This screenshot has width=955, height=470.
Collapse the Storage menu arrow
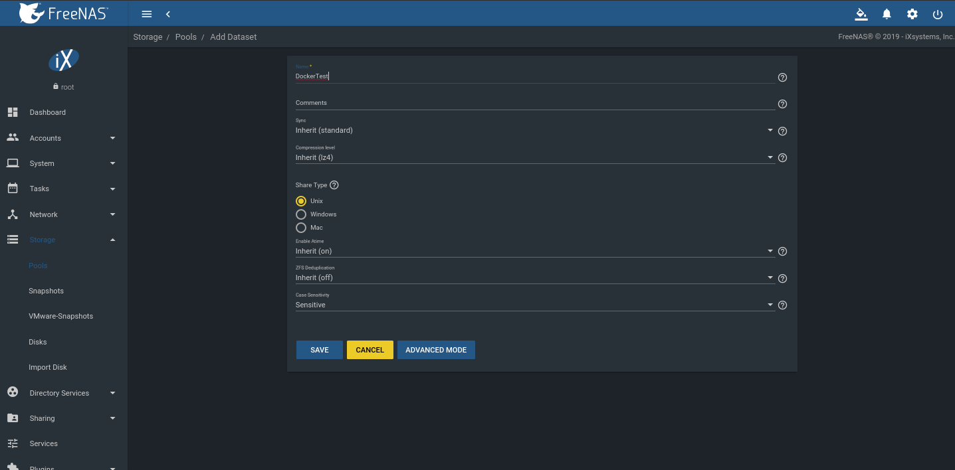112,240
